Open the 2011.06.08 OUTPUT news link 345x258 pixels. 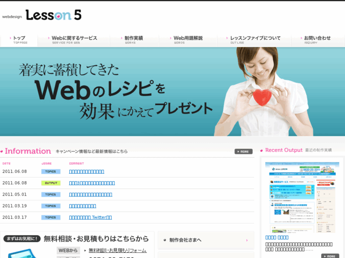coord(92,183)
